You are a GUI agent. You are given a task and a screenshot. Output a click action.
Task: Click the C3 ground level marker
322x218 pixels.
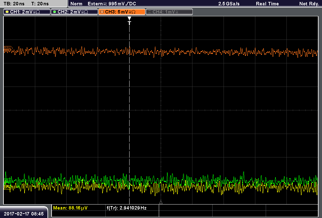pos(8,49)
